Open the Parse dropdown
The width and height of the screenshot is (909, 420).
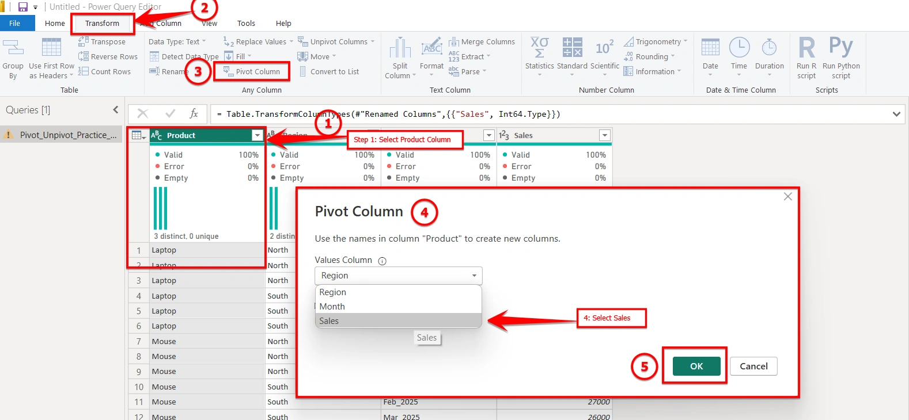point(468,71)
